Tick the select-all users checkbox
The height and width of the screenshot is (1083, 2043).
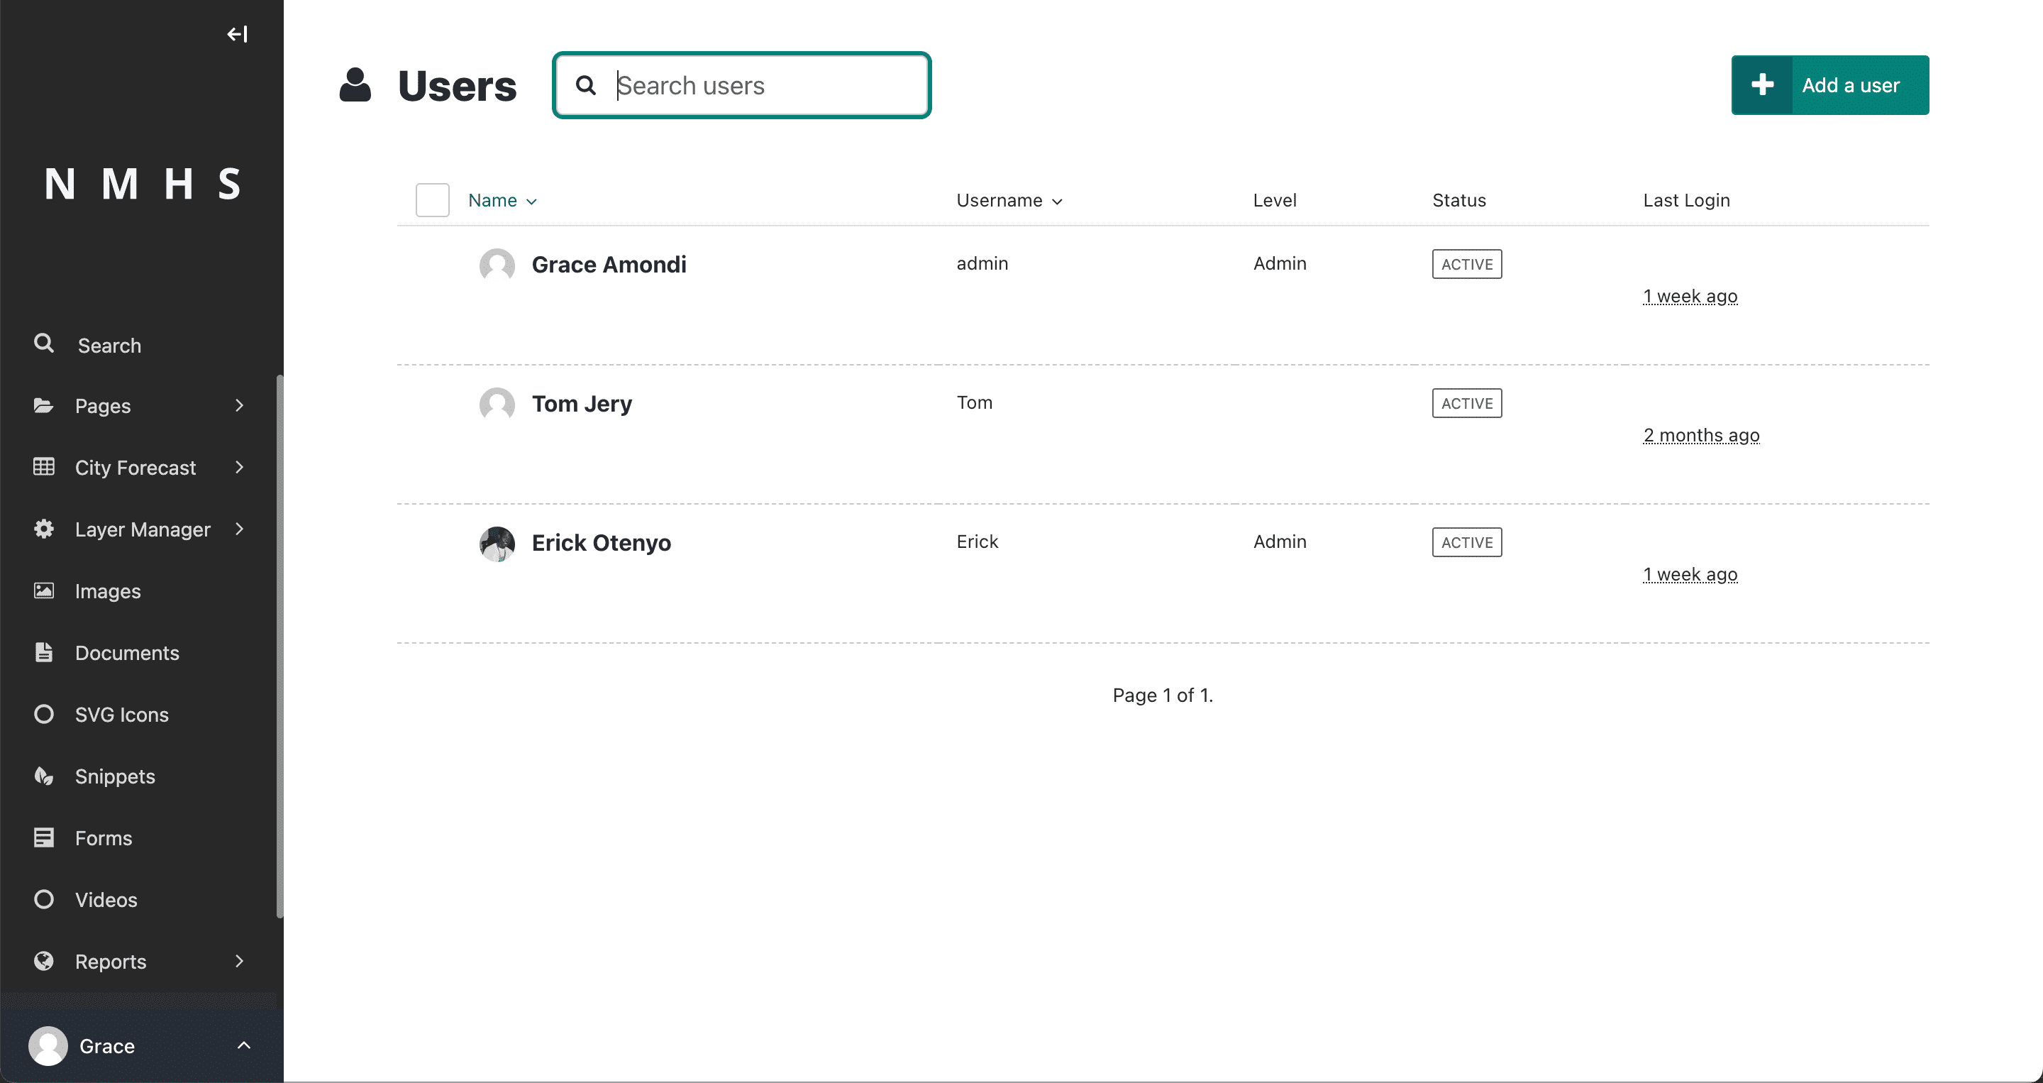click(432, 200)
